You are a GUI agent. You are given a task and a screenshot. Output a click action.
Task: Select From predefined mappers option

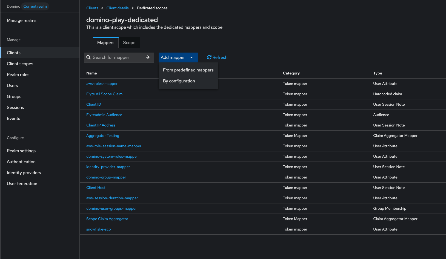tap(188, 70)
